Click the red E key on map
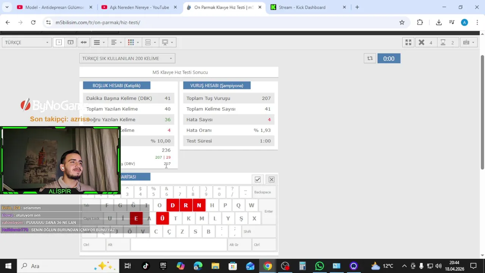485x273 pixels. coord(136,218)
